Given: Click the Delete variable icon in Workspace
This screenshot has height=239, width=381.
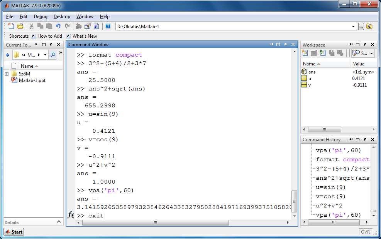Looking at the screenshot, I should click(340, 53).
